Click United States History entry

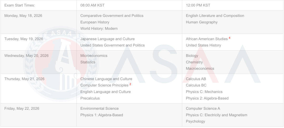click(203, 45)
